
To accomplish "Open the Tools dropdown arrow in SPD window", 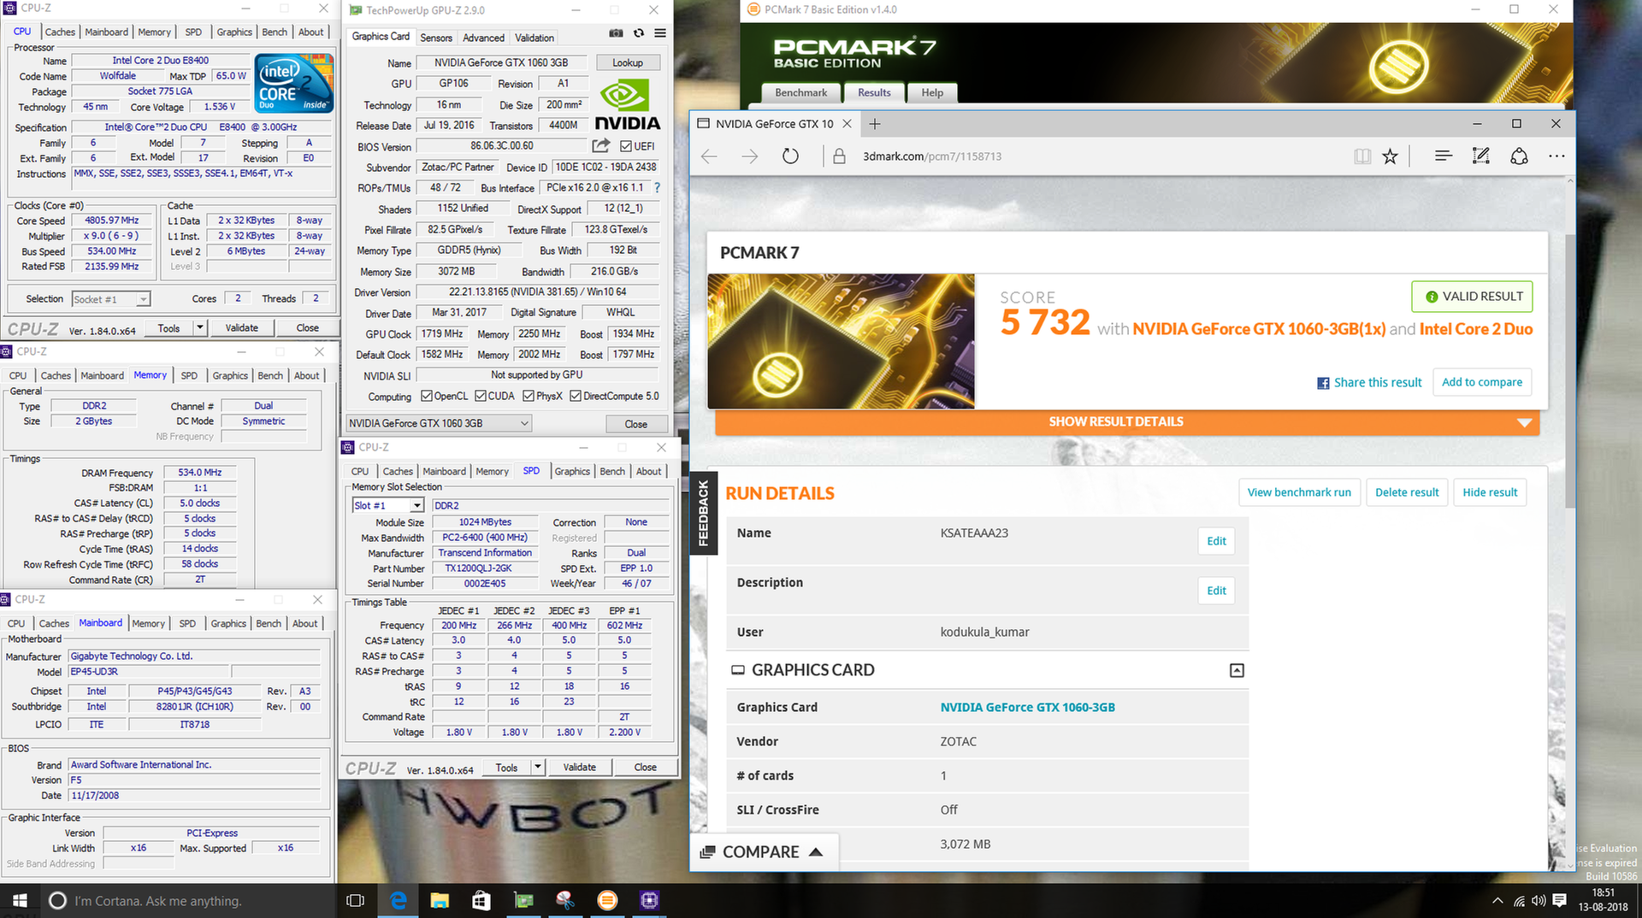I will [x=538, y=768].
